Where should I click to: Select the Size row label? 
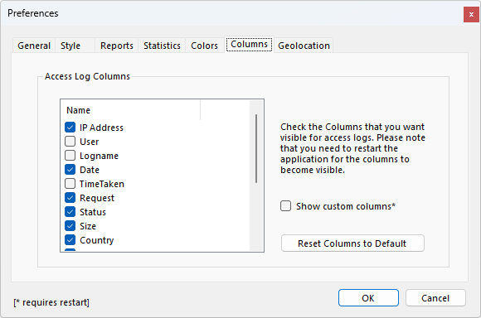pos(88,226)
